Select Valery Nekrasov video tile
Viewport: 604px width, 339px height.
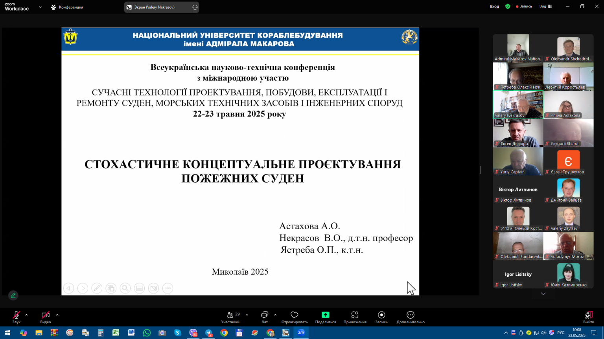(x=518, y=104)
